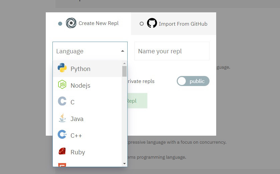Select C++ from the language list

(x=87, y=136)
